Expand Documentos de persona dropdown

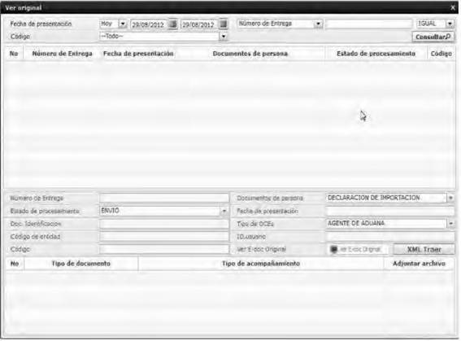[x=450, y=198]
